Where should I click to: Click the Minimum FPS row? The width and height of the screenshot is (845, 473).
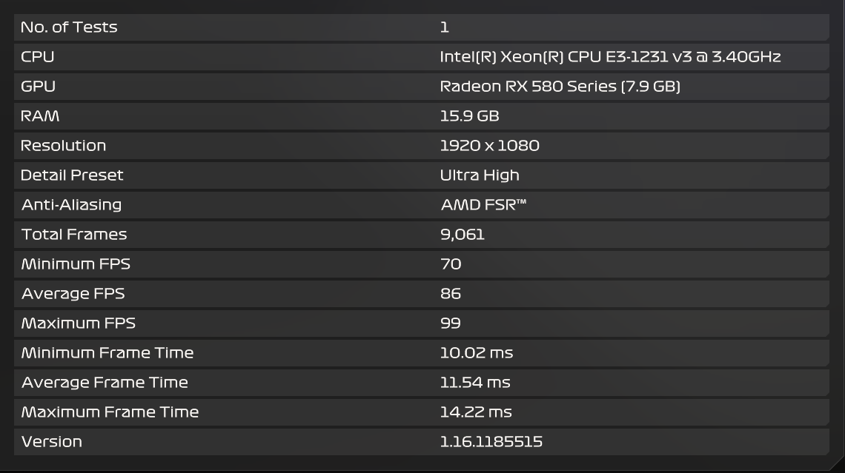[x=422, y=264]
